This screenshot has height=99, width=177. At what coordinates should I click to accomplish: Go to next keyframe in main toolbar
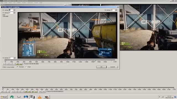point(29,92)
